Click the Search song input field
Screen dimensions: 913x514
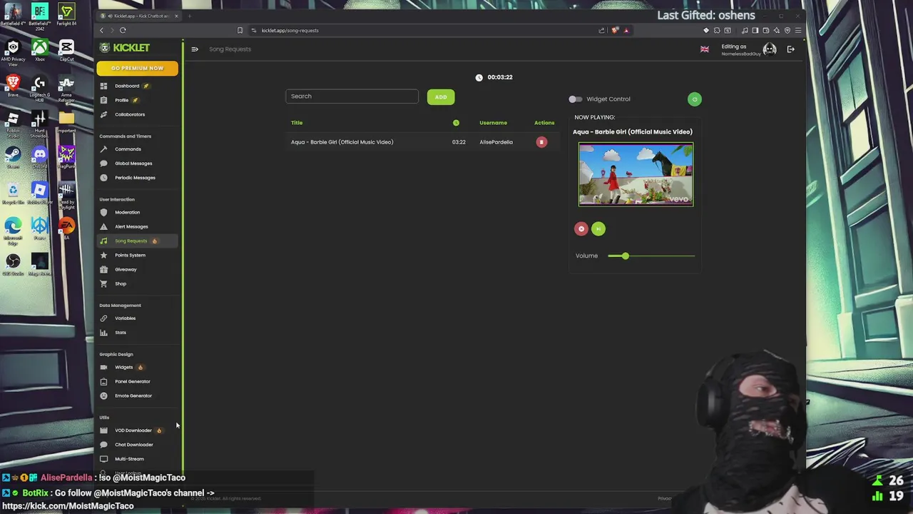coord(352,96)
